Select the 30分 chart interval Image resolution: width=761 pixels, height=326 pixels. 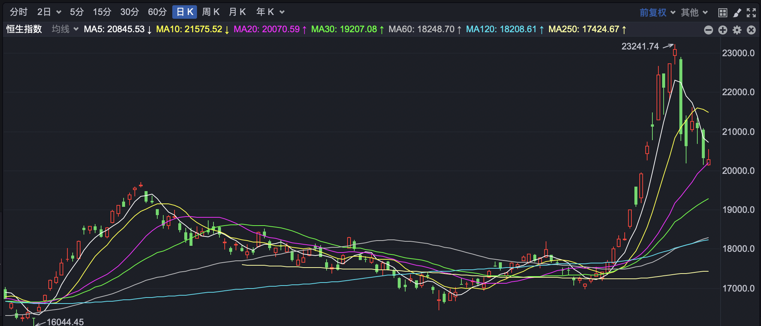pos(130,12)
